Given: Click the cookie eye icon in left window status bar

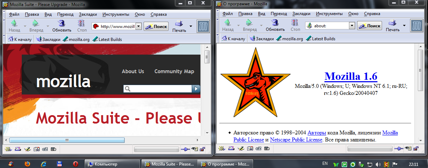Looking at the screenshot, I should click(195, 149).
